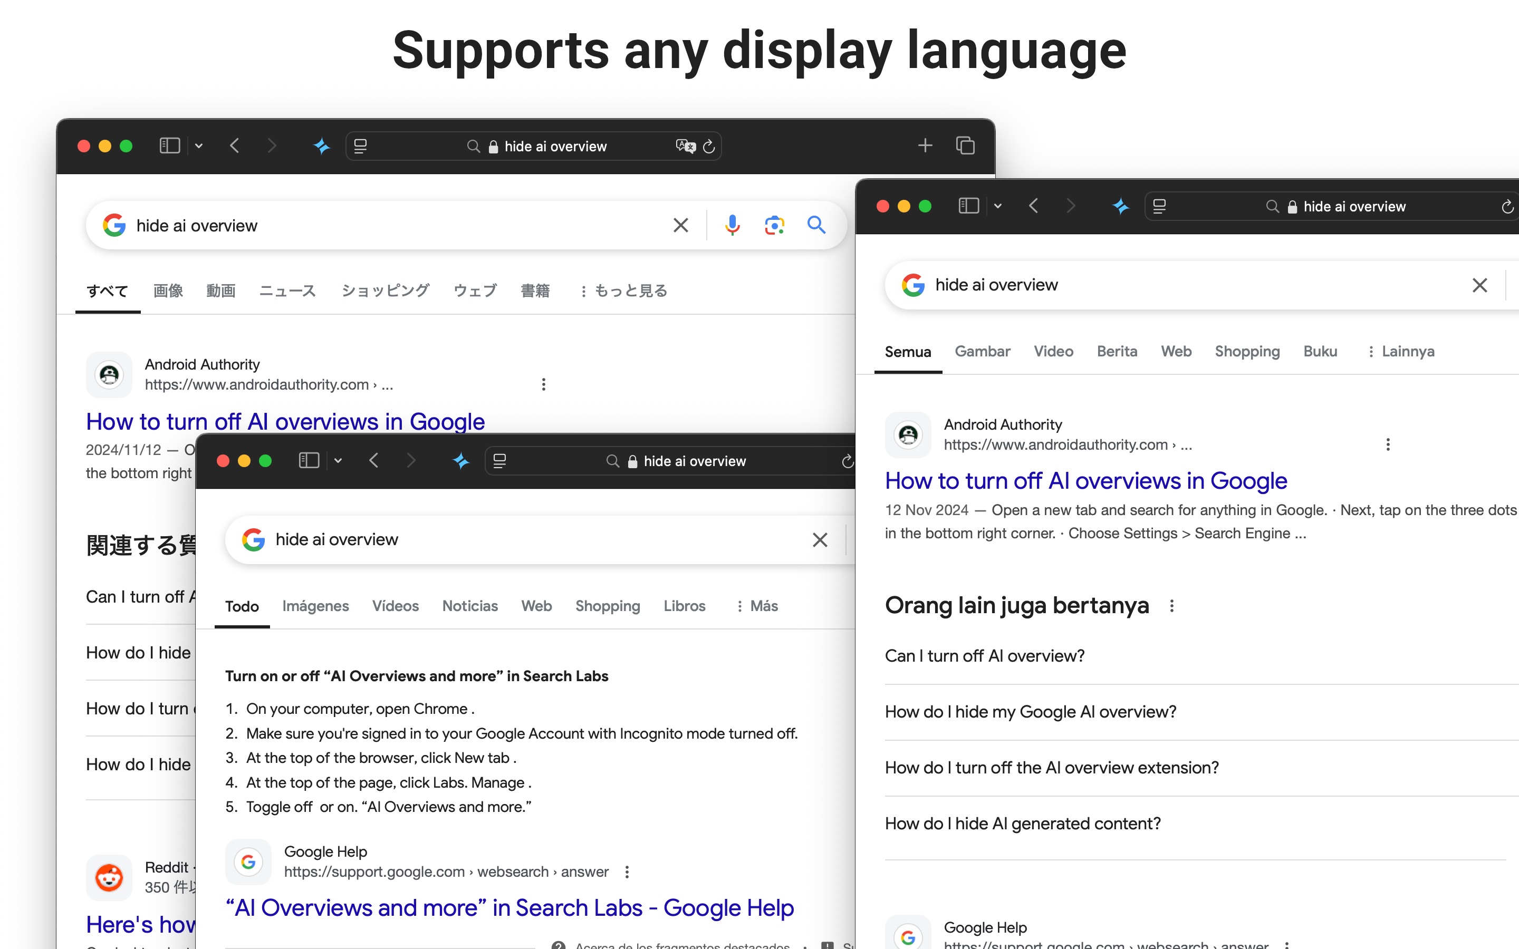
Task: Switch to Noticias tab
Action: click(x=469, y=606)
